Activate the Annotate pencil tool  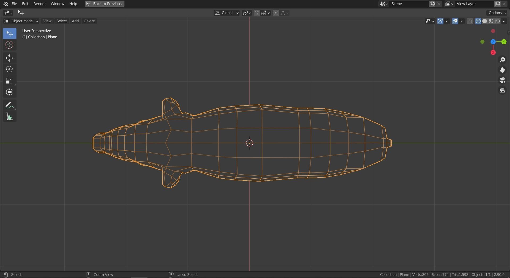[10, 105]
